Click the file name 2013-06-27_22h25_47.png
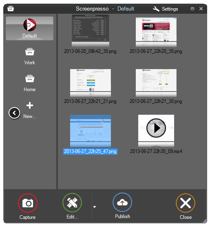The height and width of the screenshot is (227, 210). 90,151
